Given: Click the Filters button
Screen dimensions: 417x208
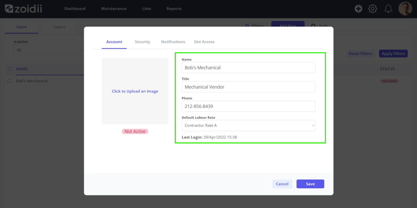Looking at the screenshot, I should point(254,26).
